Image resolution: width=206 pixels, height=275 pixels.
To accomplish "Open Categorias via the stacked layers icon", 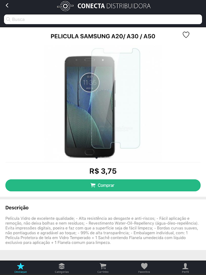I will (x=62, y=266).
